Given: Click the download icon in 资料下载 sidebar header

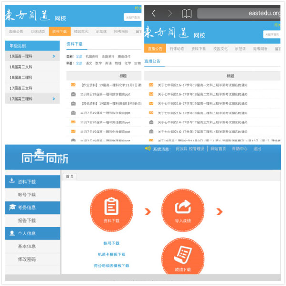Looking at the screenshot, I should [12, 182].
